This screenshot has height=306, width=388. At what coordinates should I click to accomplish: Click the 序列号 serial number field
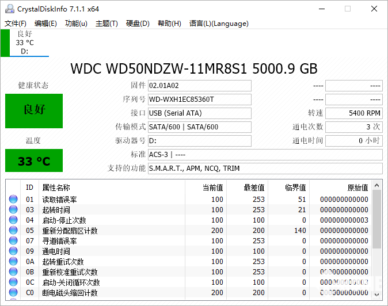[199, 100]
